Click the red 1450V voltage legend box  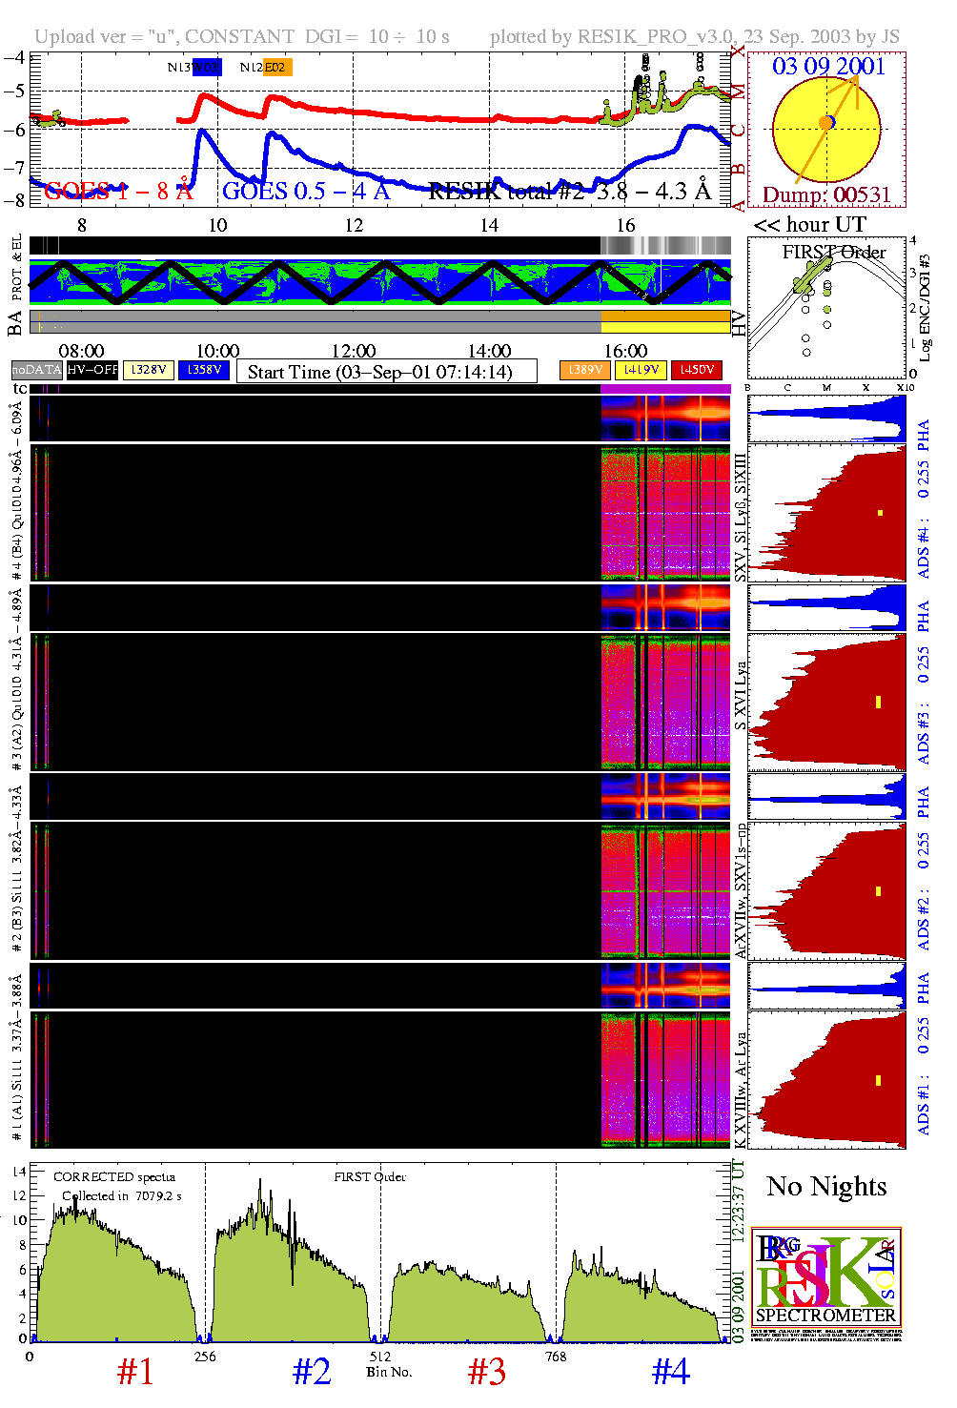[697, 370]
